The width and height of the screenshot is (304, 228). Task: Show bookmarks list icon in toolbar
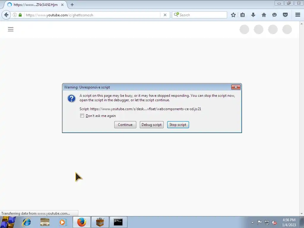[x=243, y=15]
